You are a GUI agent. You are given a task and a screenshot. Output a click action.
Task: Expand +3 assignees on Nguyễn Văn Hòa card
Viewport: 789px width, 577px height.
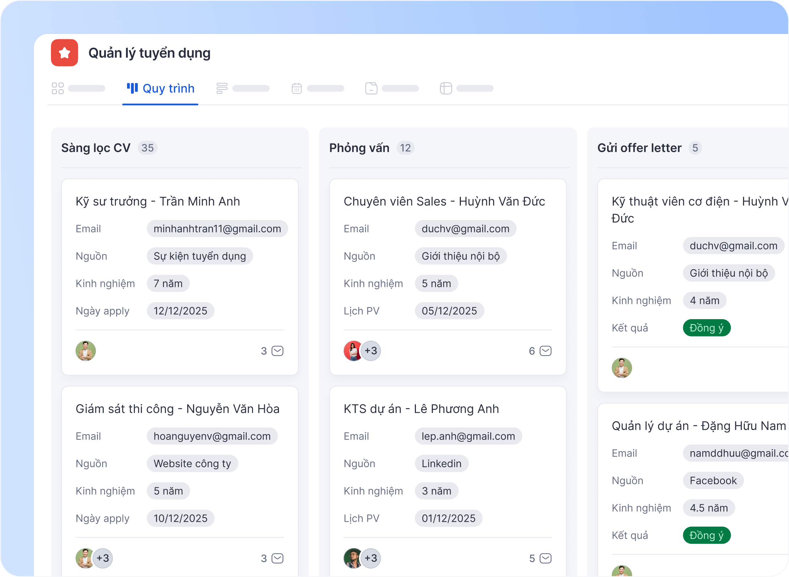tap(103, 559)
